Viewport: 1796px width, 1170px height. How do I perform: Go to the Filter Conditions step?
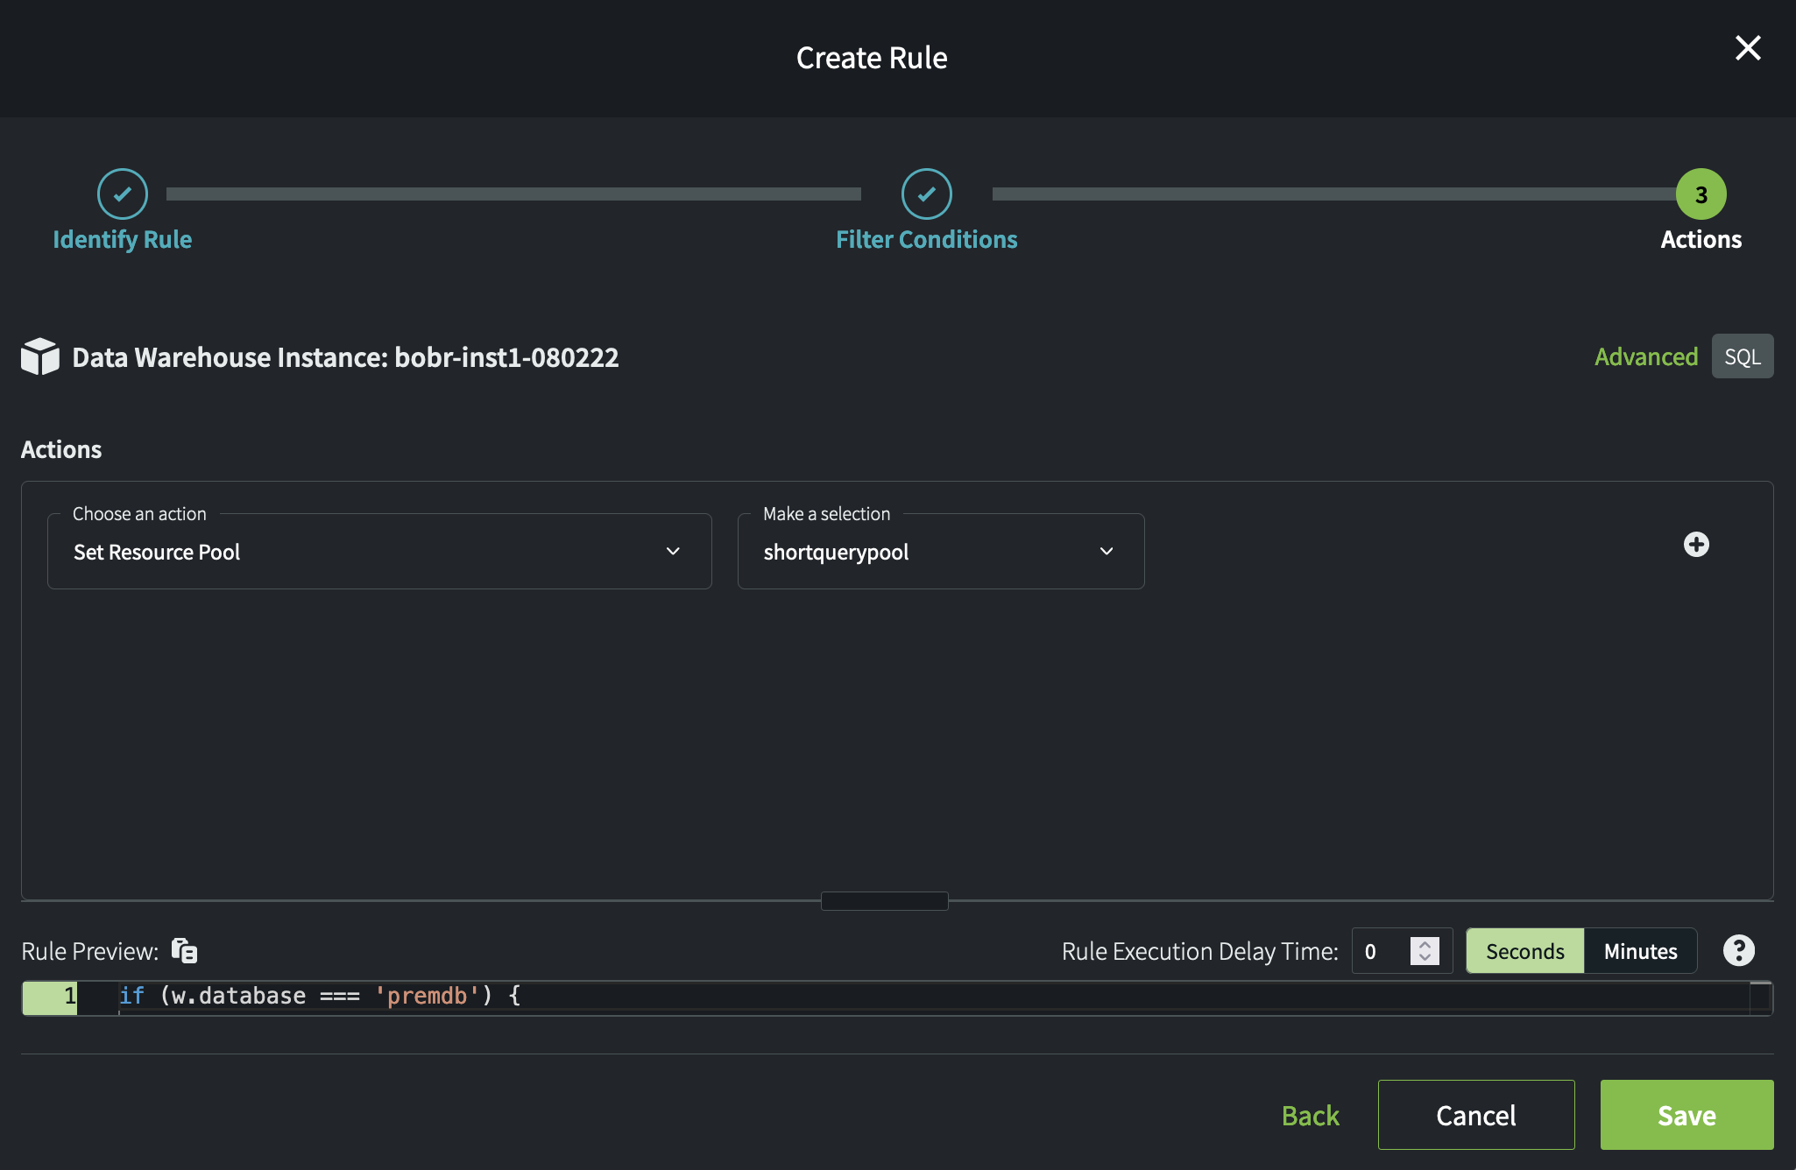pyautogui.click(x=926, y=240)
